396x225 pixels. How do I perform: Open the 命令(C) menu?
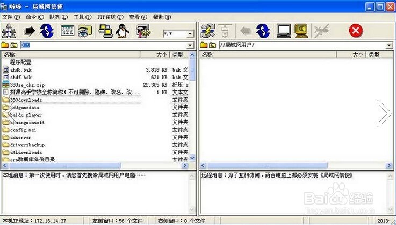pos(35,17)
